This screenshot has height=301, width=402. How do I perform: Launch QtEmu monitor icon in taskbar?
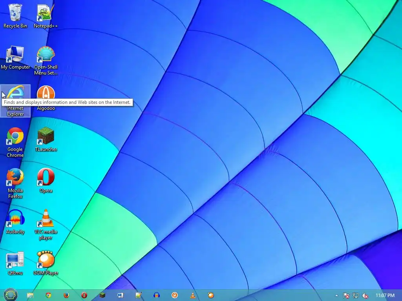coord(120,296)
